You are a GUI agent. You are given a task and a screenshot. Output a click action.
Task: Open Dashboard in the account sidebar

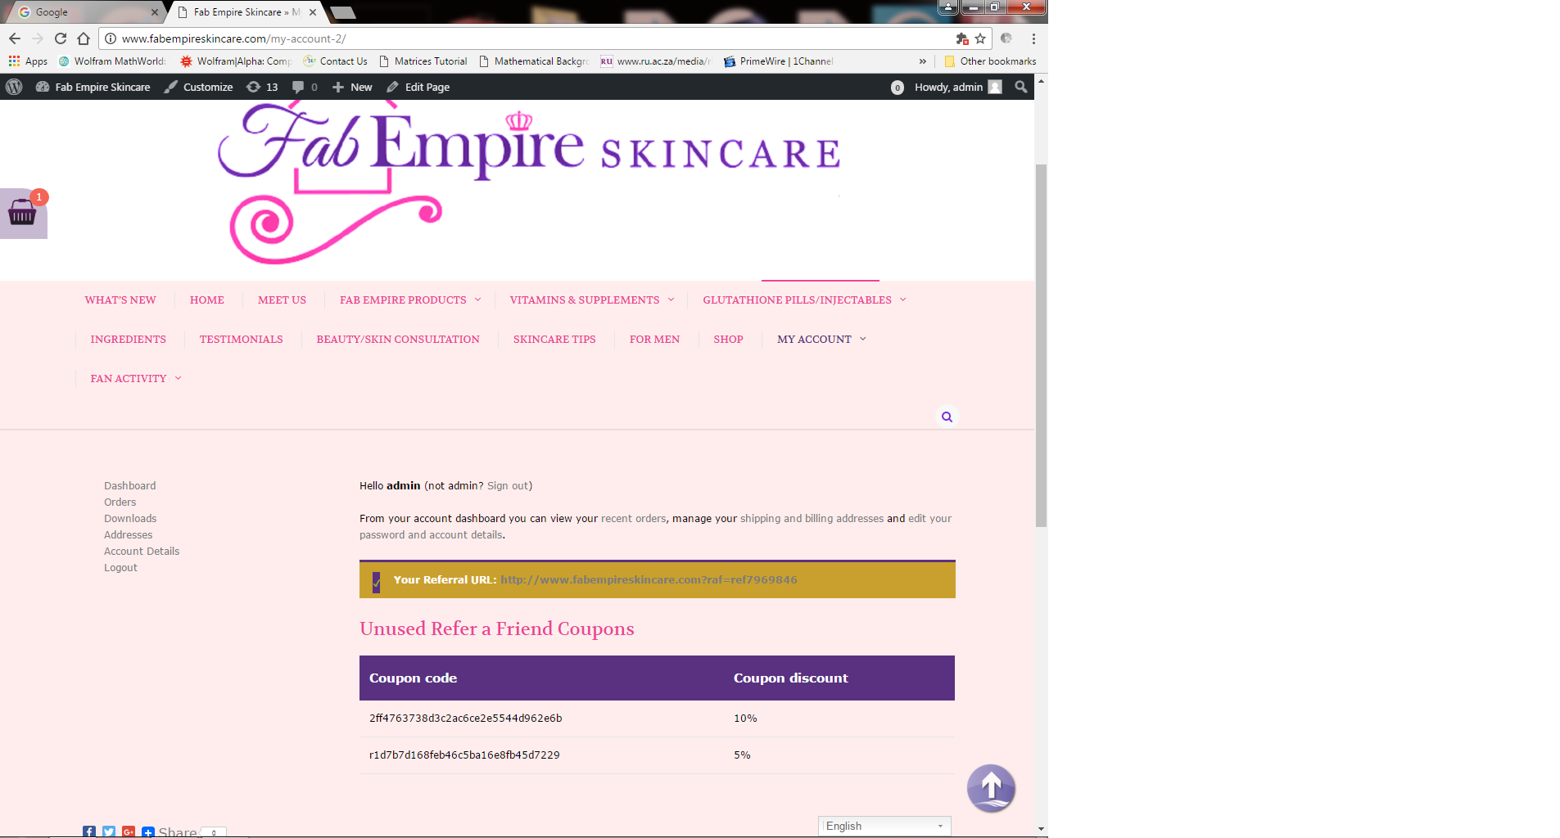tap(129, 485)
